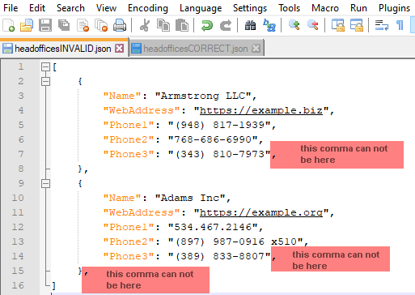This screenshot has height=295, width=415.
Task: Click the "Name" key on line 10
Action: [x=122, y=198]
